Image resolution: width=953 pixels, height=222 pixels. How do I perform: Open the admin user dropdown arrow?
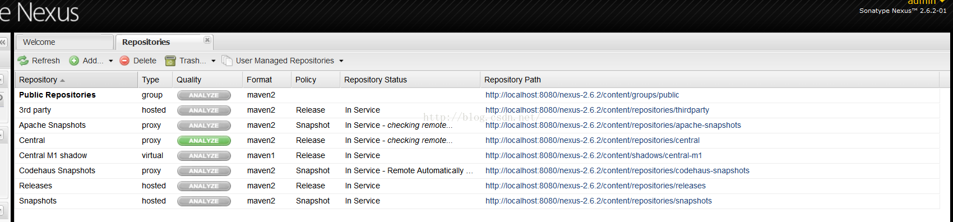tap(942, 2)
